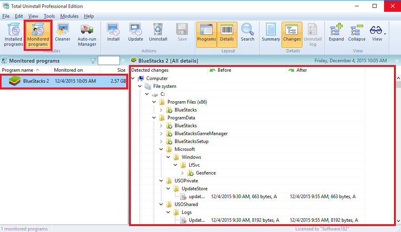The width and height of the screenshot is (401, 232).
Task: Click the filter funnel icon
Action: (x=93, y=61)
